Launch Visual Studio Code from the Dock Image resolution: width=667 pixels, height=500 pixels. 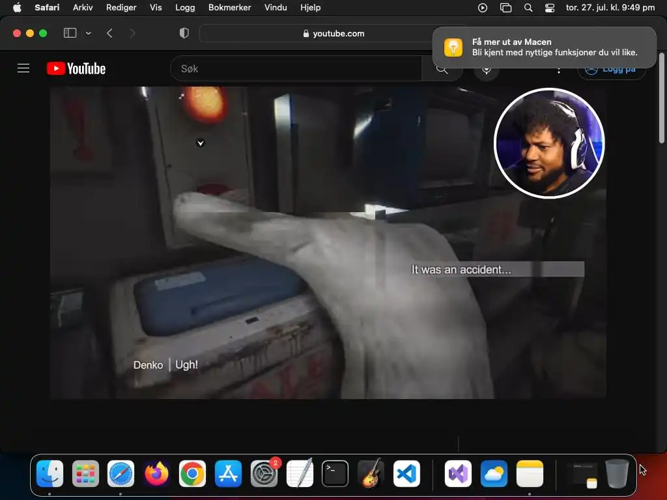coord(406,474)
